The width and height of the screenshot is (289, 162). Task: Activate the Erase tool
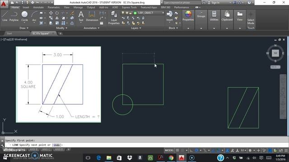tap(72, 13)
